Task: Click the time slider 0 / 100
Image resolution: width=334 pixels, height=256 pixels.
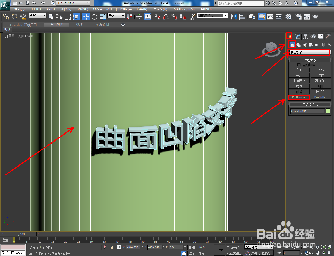Action: [20, 234]
